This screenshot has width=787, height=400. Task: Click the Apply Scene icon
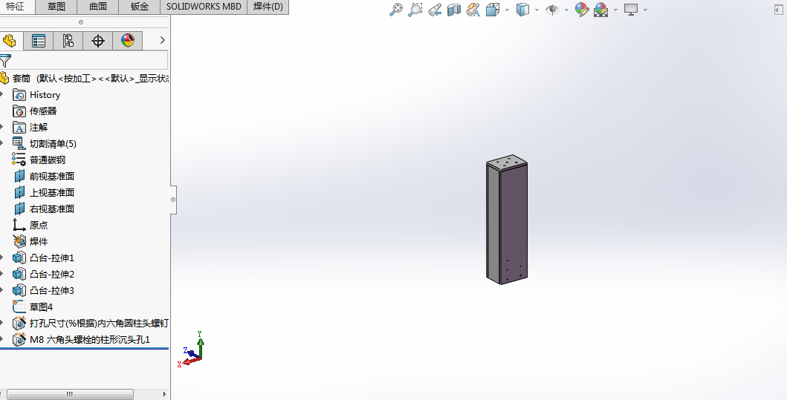coord(600,10)
